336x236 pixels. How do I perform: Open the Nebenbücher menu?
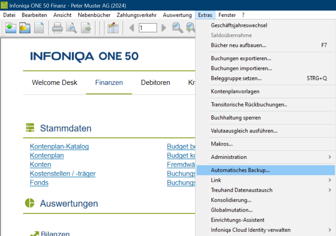pos(94,15)
